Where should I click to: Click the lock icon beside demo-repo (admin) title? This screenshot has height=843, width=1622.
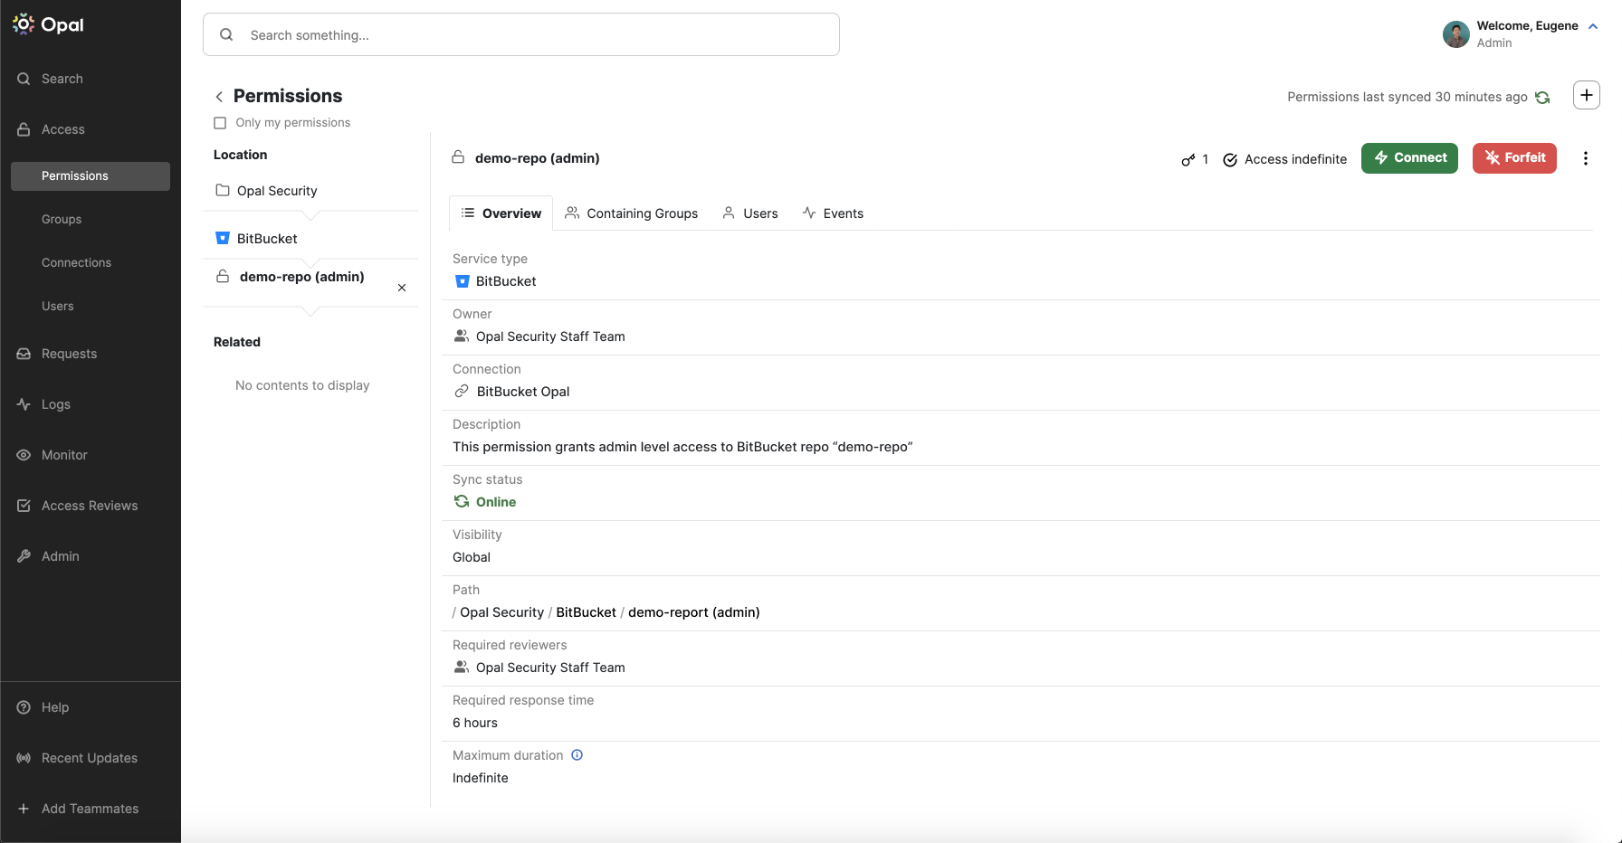[x=458, y=157]
